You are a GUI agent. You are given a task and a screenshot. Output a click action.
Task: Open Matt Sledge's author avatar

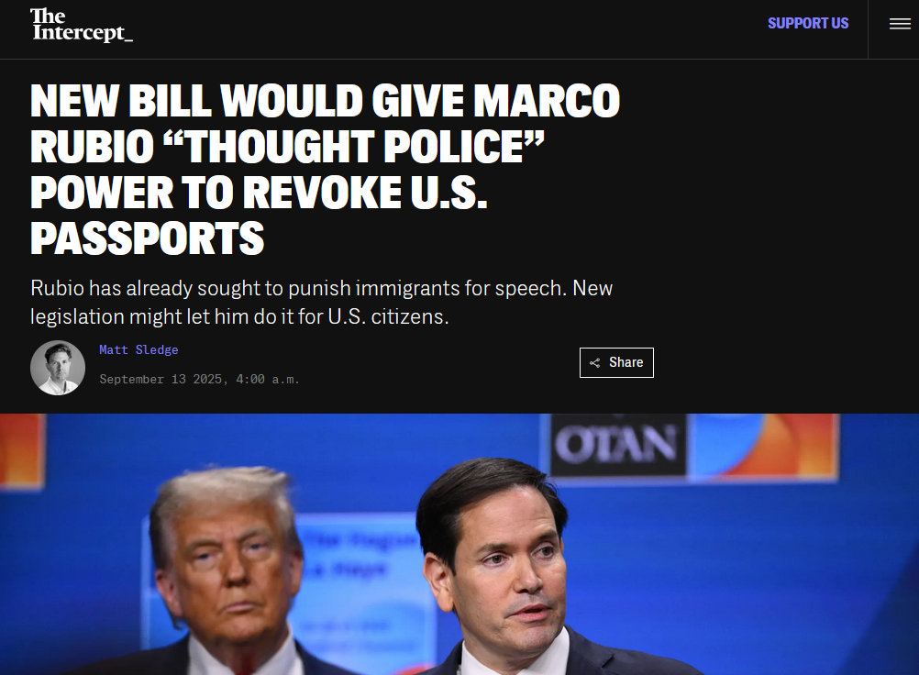(x=58, y=368)
